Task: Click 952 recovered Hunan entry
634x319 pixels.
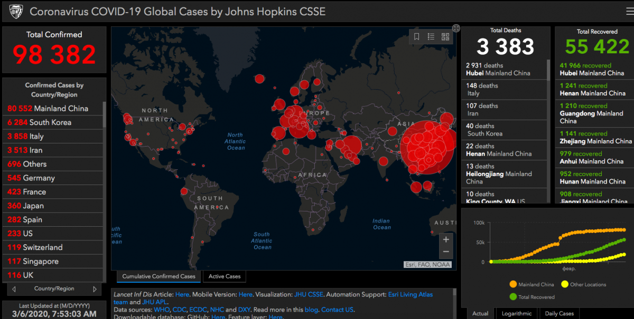Action: 595,177
